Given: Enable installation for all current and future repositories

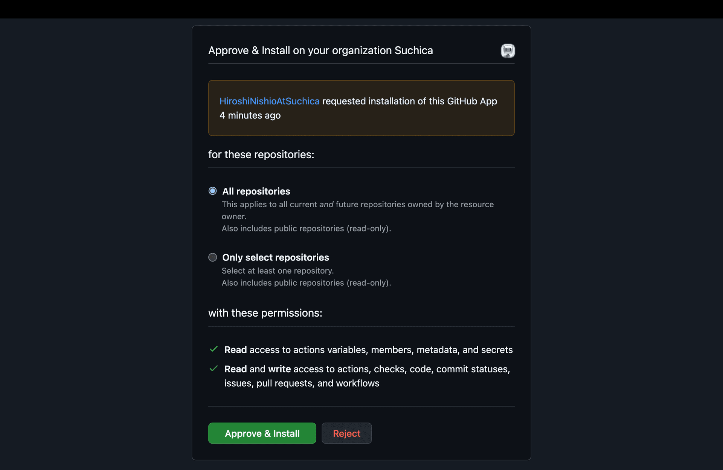Looking at the screenshot, I should pos(213,191).
